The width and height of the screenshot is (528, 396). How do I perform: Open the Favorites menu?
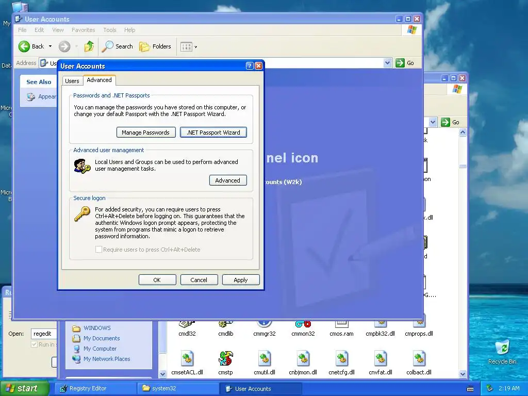[x=83, y=30]
